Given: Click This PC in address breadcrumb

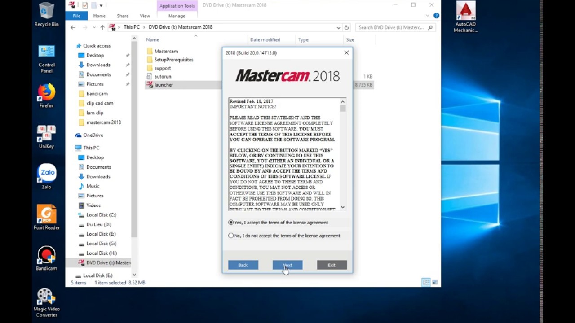Looking at the screenshot, I should (x=132, y=27).
